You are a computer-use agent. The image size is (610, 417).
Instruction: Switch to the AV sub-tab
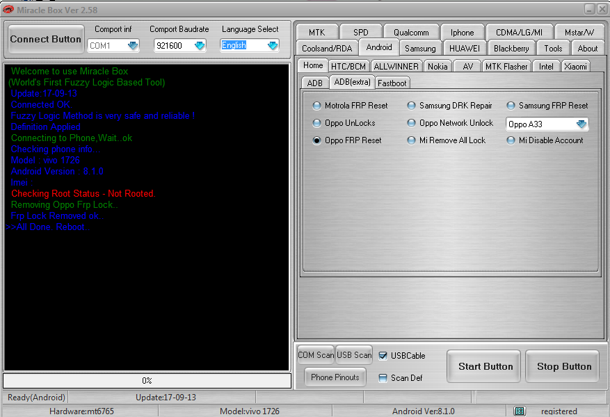[467, 67]
